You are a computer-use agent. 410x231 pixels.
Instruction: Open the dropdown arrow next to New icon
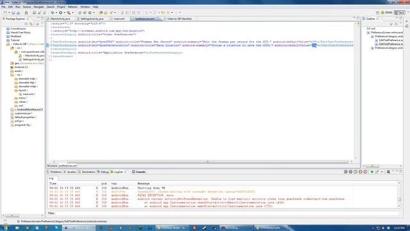(x=9, y=13)
